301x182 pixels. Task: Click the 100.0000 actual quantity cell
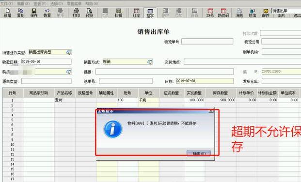tap(194, 100)
